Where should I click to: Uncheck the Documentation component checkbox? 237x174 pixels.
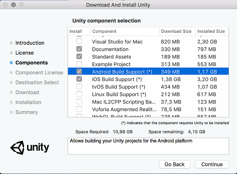click(x=79, y=49)
